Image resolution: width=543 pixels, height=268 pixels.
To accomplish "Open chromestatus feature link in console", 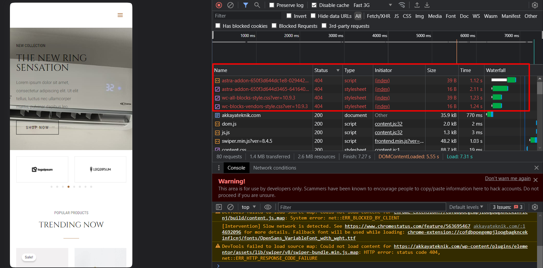I will coord(407,226).
